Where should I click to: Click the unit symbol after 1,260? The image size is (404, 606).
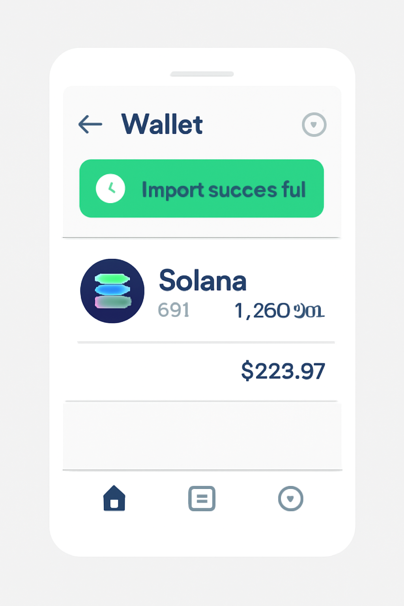coord(309,311)
